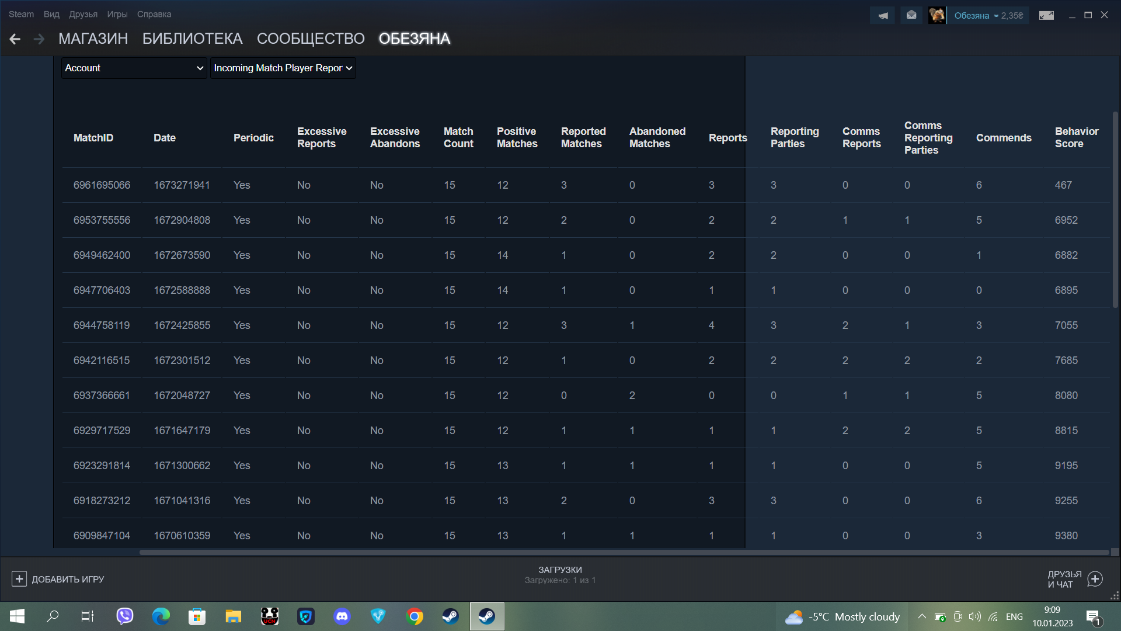
Task: Click the back navigation arrow
Action: (15, 39)
